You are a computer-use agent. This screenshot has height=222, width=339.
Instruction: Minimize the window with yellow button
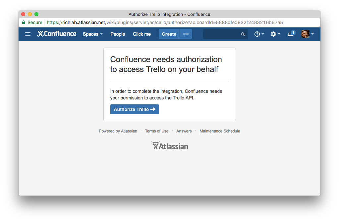30,14
